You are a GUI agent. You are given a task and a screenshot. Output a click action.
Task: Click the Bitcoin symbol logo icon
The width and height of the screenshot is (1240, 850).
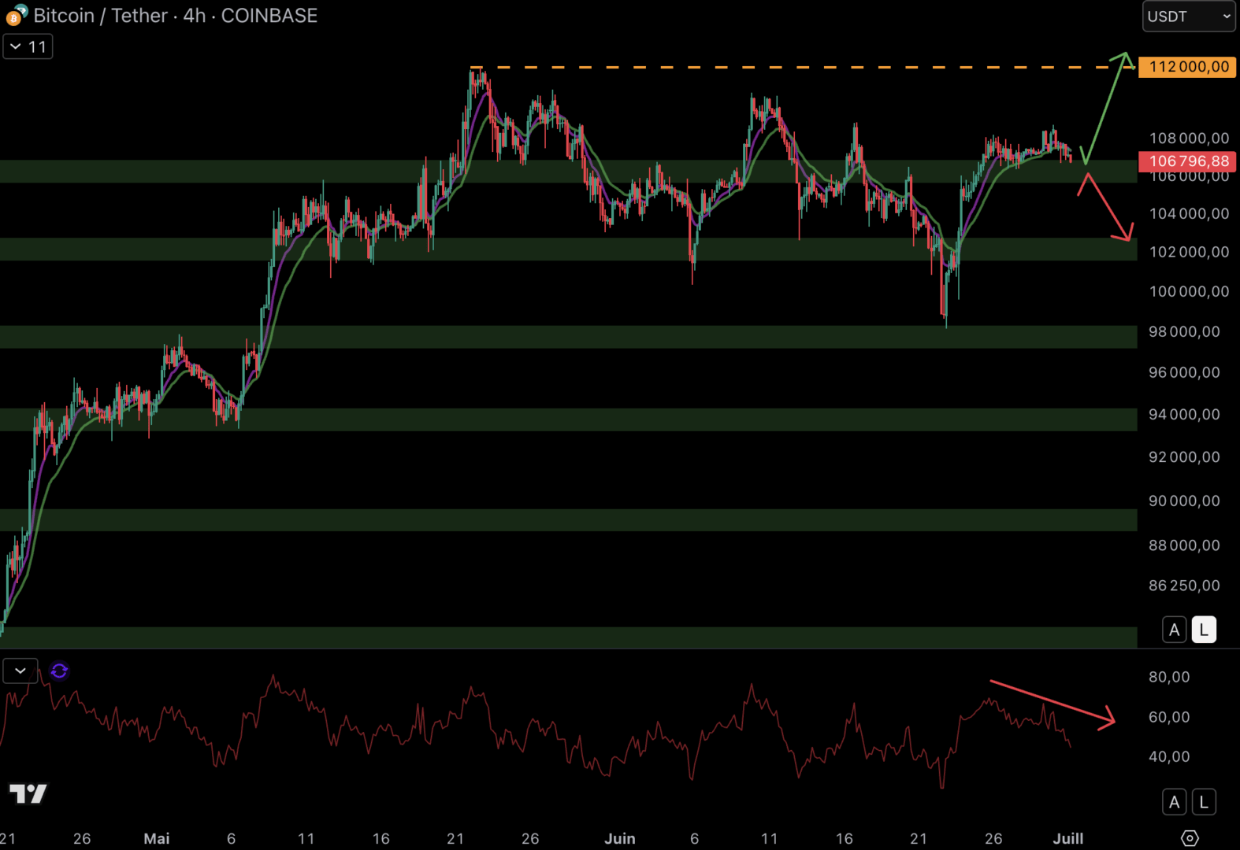(17, 15)
